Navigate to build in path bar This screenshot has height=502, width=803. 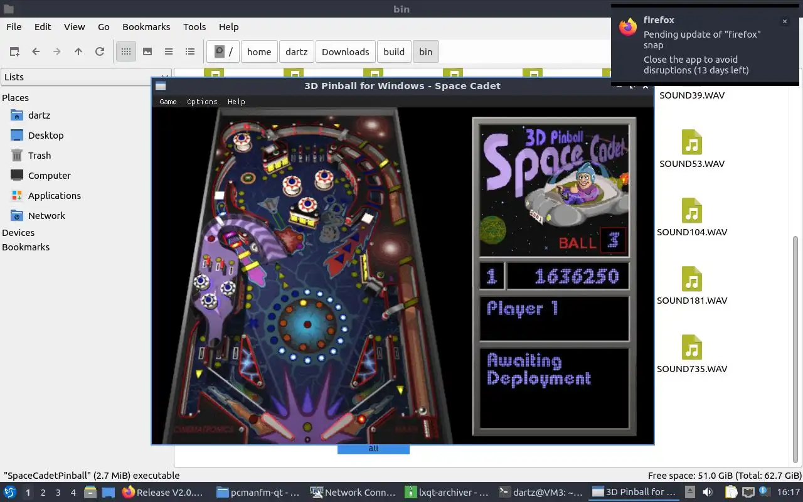pyautogui.click(x=394, y=51)
